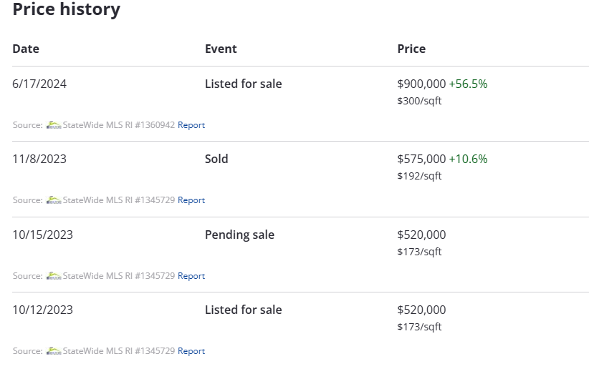Click the +56.5% price change indicator
This screenshot has width=589, height=374.
(468, 84)
